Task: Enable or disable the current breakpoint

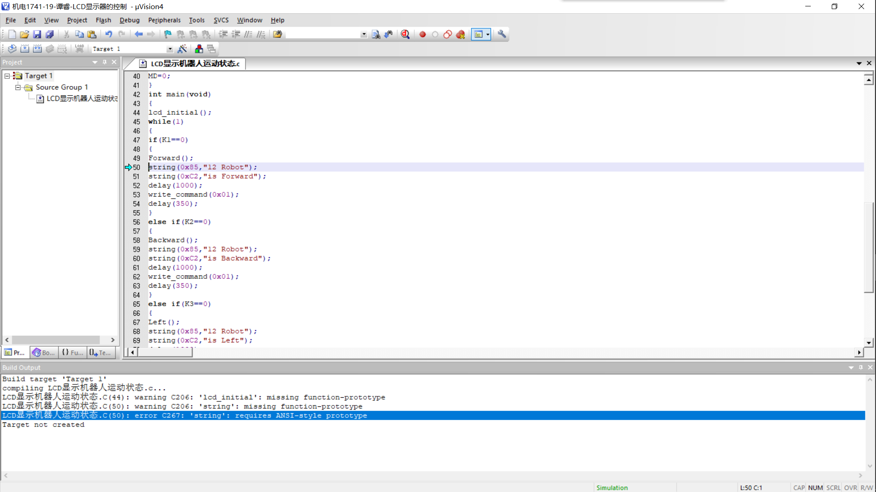Action: [435, 34]
